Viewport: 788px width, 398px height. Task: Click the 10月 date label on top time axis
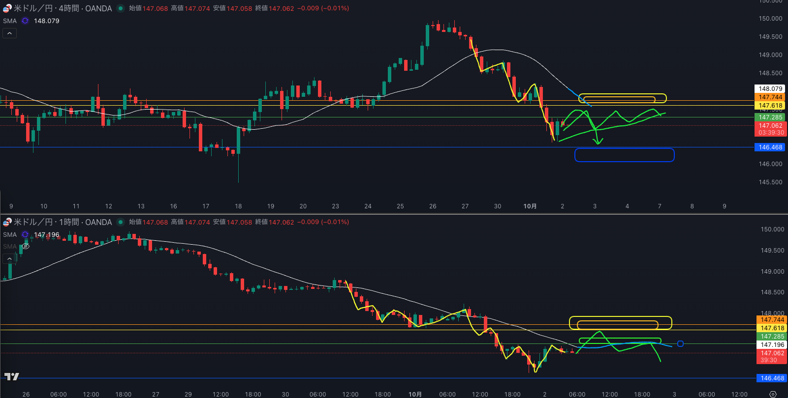(530, 206)
